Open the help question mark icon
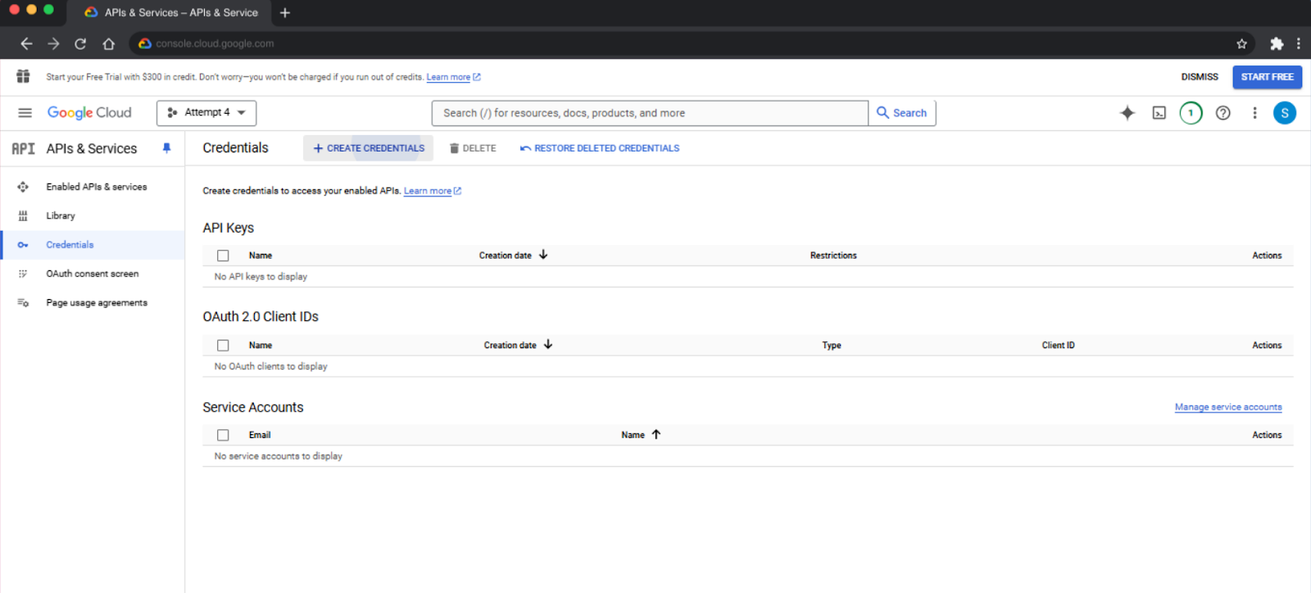 [x=1223, y=113]
